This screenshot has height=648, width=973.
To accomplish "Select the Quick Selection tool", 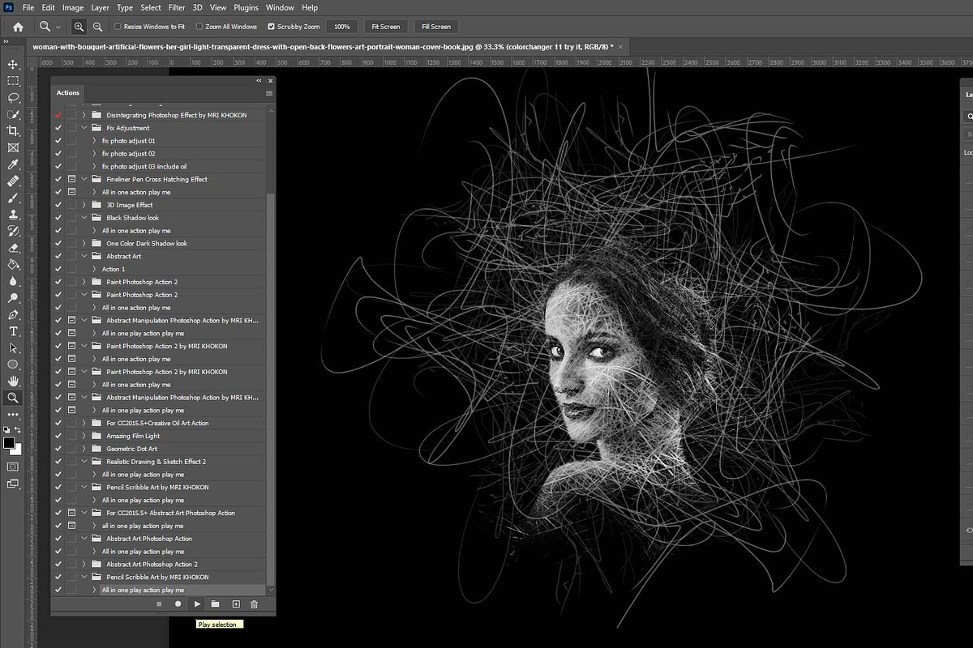I will pos(13,114).
